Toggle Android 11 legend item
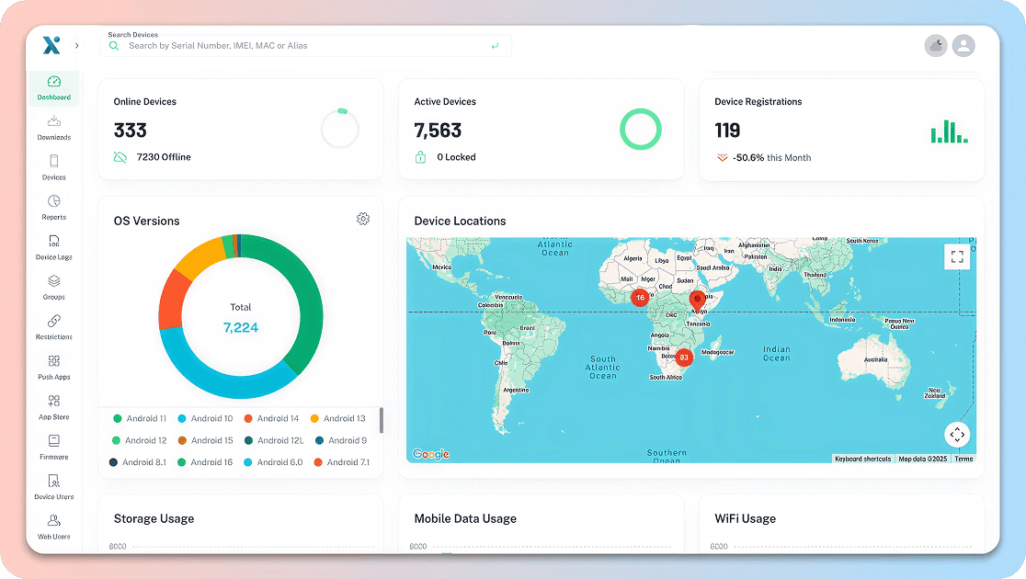Screen dimensions: 1026x579 coord(140,418)
